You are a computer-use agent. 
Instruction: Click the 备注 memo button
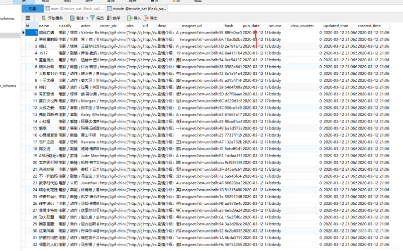(77, 18)
